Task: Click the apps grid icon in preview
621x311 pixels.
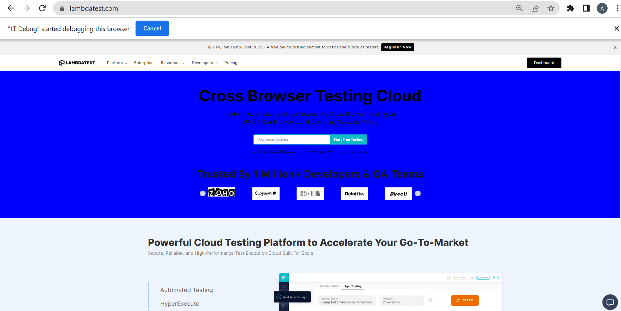Action: point(448,278)
